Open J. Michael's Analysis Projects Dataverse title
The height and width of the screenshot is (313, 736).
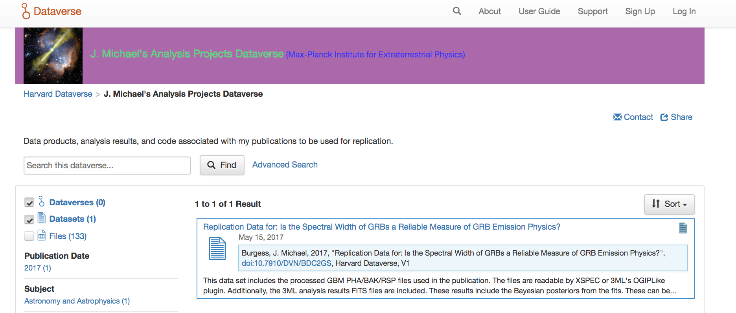pyautogui.click(x=187, y=53)
